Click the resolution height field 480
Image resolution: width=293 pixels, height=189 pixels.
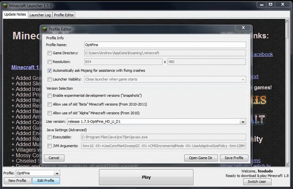click(x=207, y=62)
